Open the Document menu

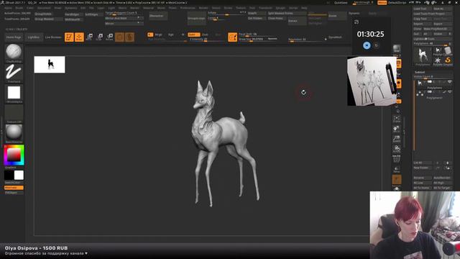[44, 8]
